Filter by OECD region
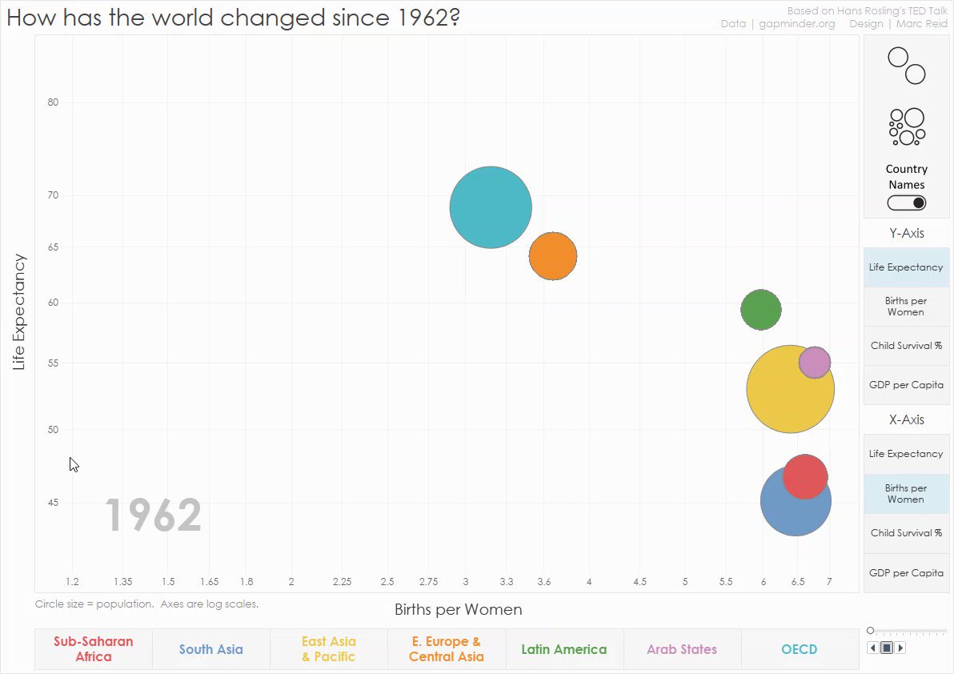The height and width of the screenshot is (674, 954). pos(800,649)
